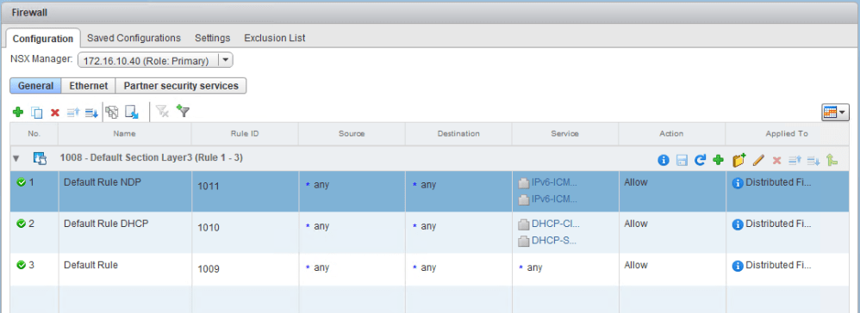
Task: Open the Configuration tab
Action: tap(43, 39)
